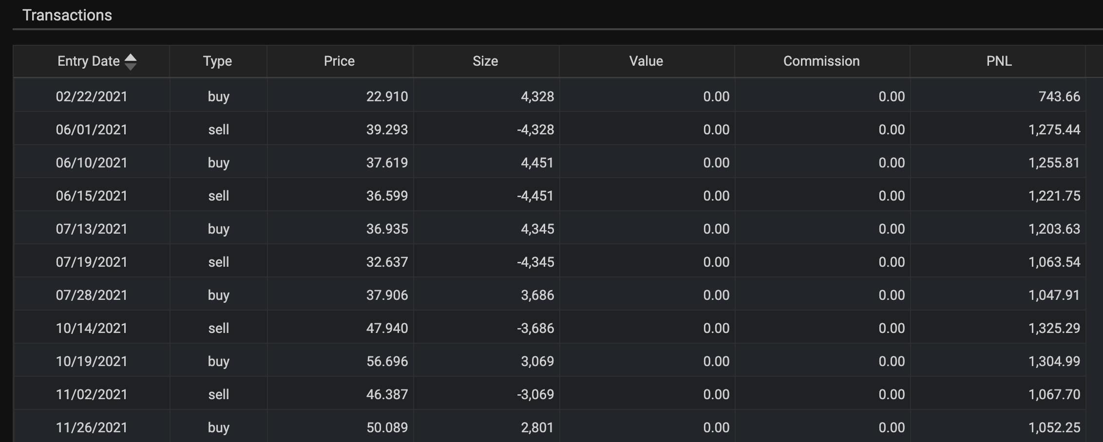
Task: Select the Value column header
Action: (646, 61)
